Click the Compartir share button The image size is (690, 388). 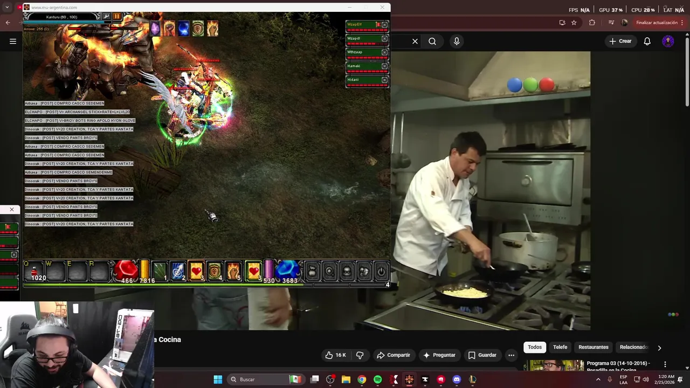394,355
